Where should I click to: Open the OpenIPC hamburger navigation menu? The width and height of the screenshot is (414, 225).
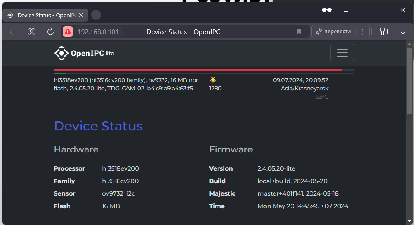coord(342,53)
